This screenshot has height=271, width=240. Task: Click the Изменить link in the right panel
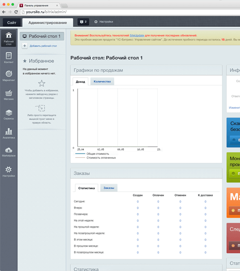[235, 108]
